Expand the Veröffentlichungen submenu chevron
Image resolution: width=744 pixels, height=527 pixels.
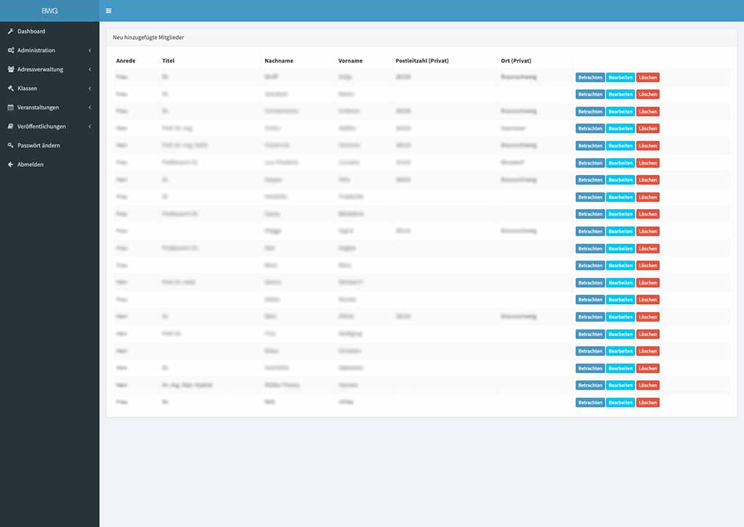pos(89,126)
